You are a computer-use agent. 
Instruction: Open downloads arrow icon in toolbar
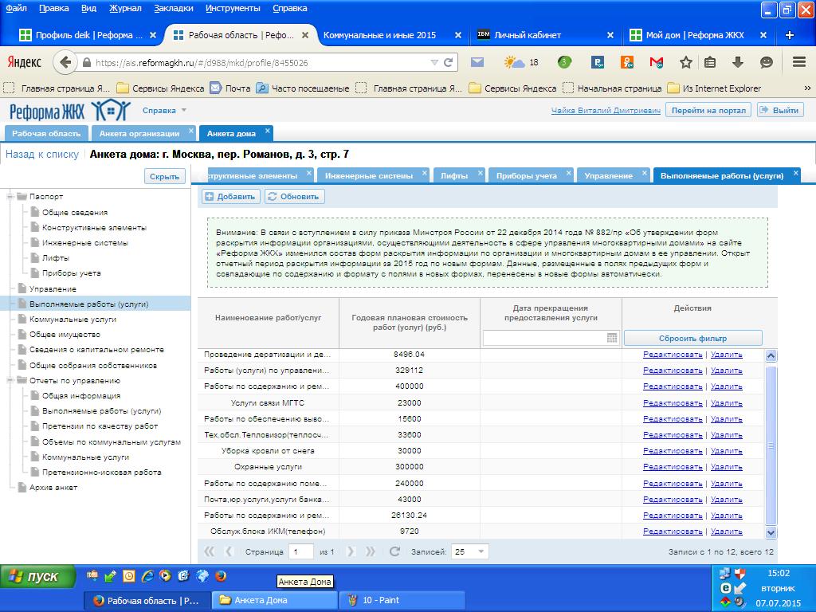tap(737, 62)
